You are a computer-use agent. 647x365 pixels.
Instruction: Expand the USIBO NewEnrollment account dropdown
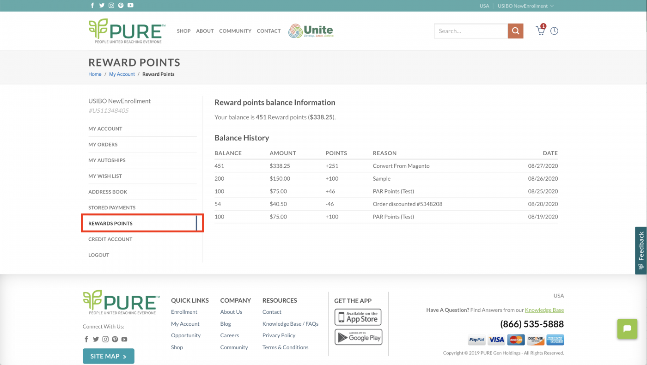[x=525, y=6]
